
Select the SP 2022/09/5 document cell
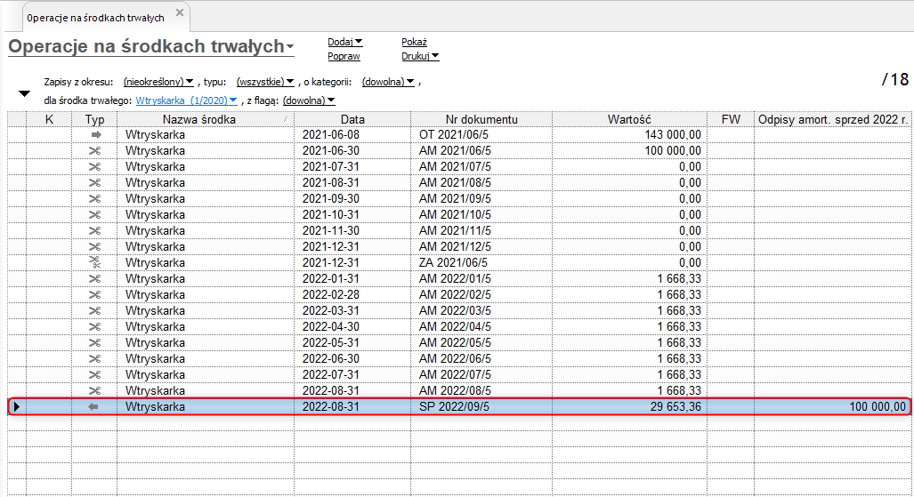(x=481, y=406)
